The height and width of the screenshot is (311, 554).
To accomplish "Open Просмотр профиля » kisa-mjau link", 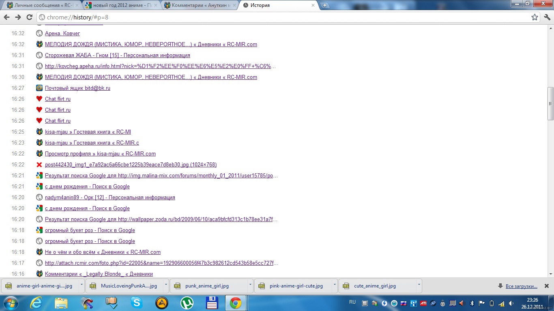I will pyautogui.click(x=100, y=154).
